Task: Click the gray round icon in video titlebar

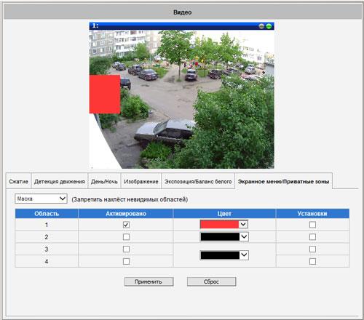Action: click(x=261, y=26)
